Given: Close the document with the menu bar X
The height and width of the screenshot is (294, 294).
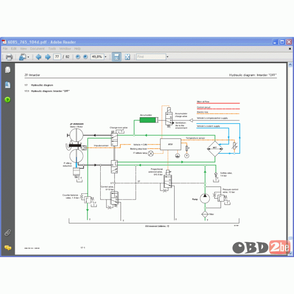Looking at the screenshot, I should click(290, 49).
